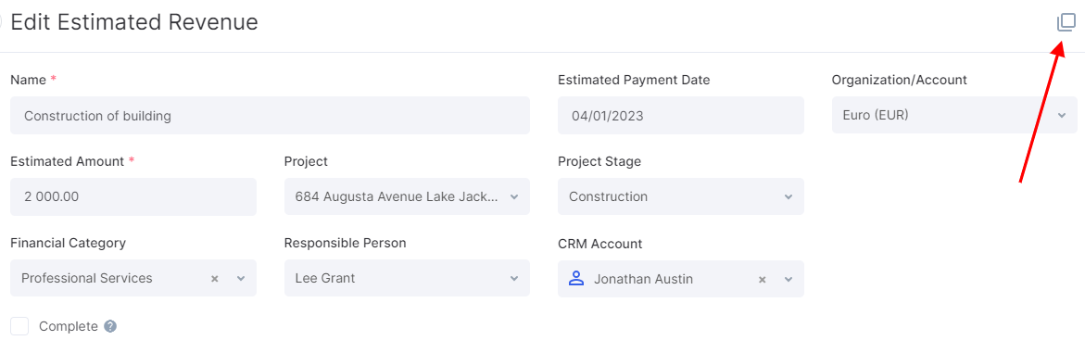
Task: Click the Complete label text
Action: [69, 326]
